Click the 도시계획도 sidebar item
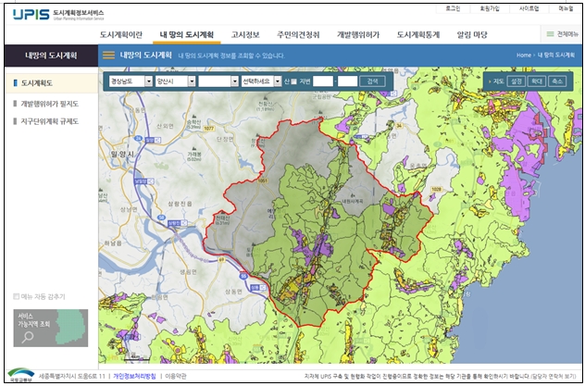The image size is (585, 386). click(40, 83)
